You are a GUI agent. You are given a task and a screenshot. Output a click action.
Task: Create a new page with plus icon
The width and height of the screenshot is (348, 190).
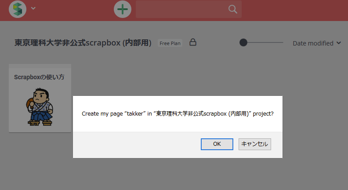pyautogui.click(x=123, y=9)
